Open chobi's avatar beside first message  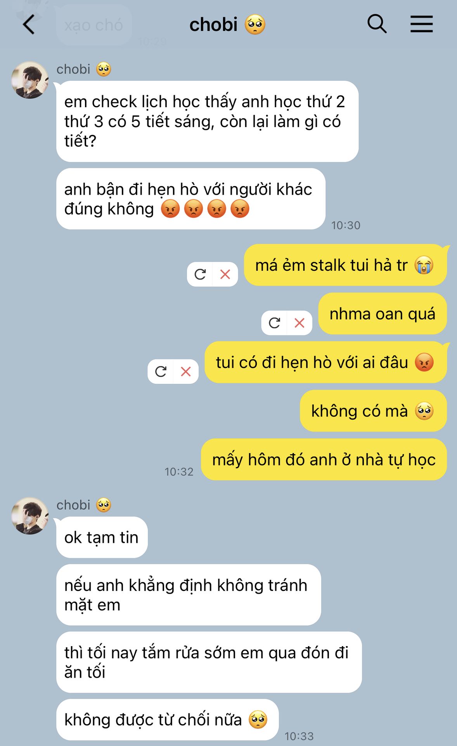(30, 80)
